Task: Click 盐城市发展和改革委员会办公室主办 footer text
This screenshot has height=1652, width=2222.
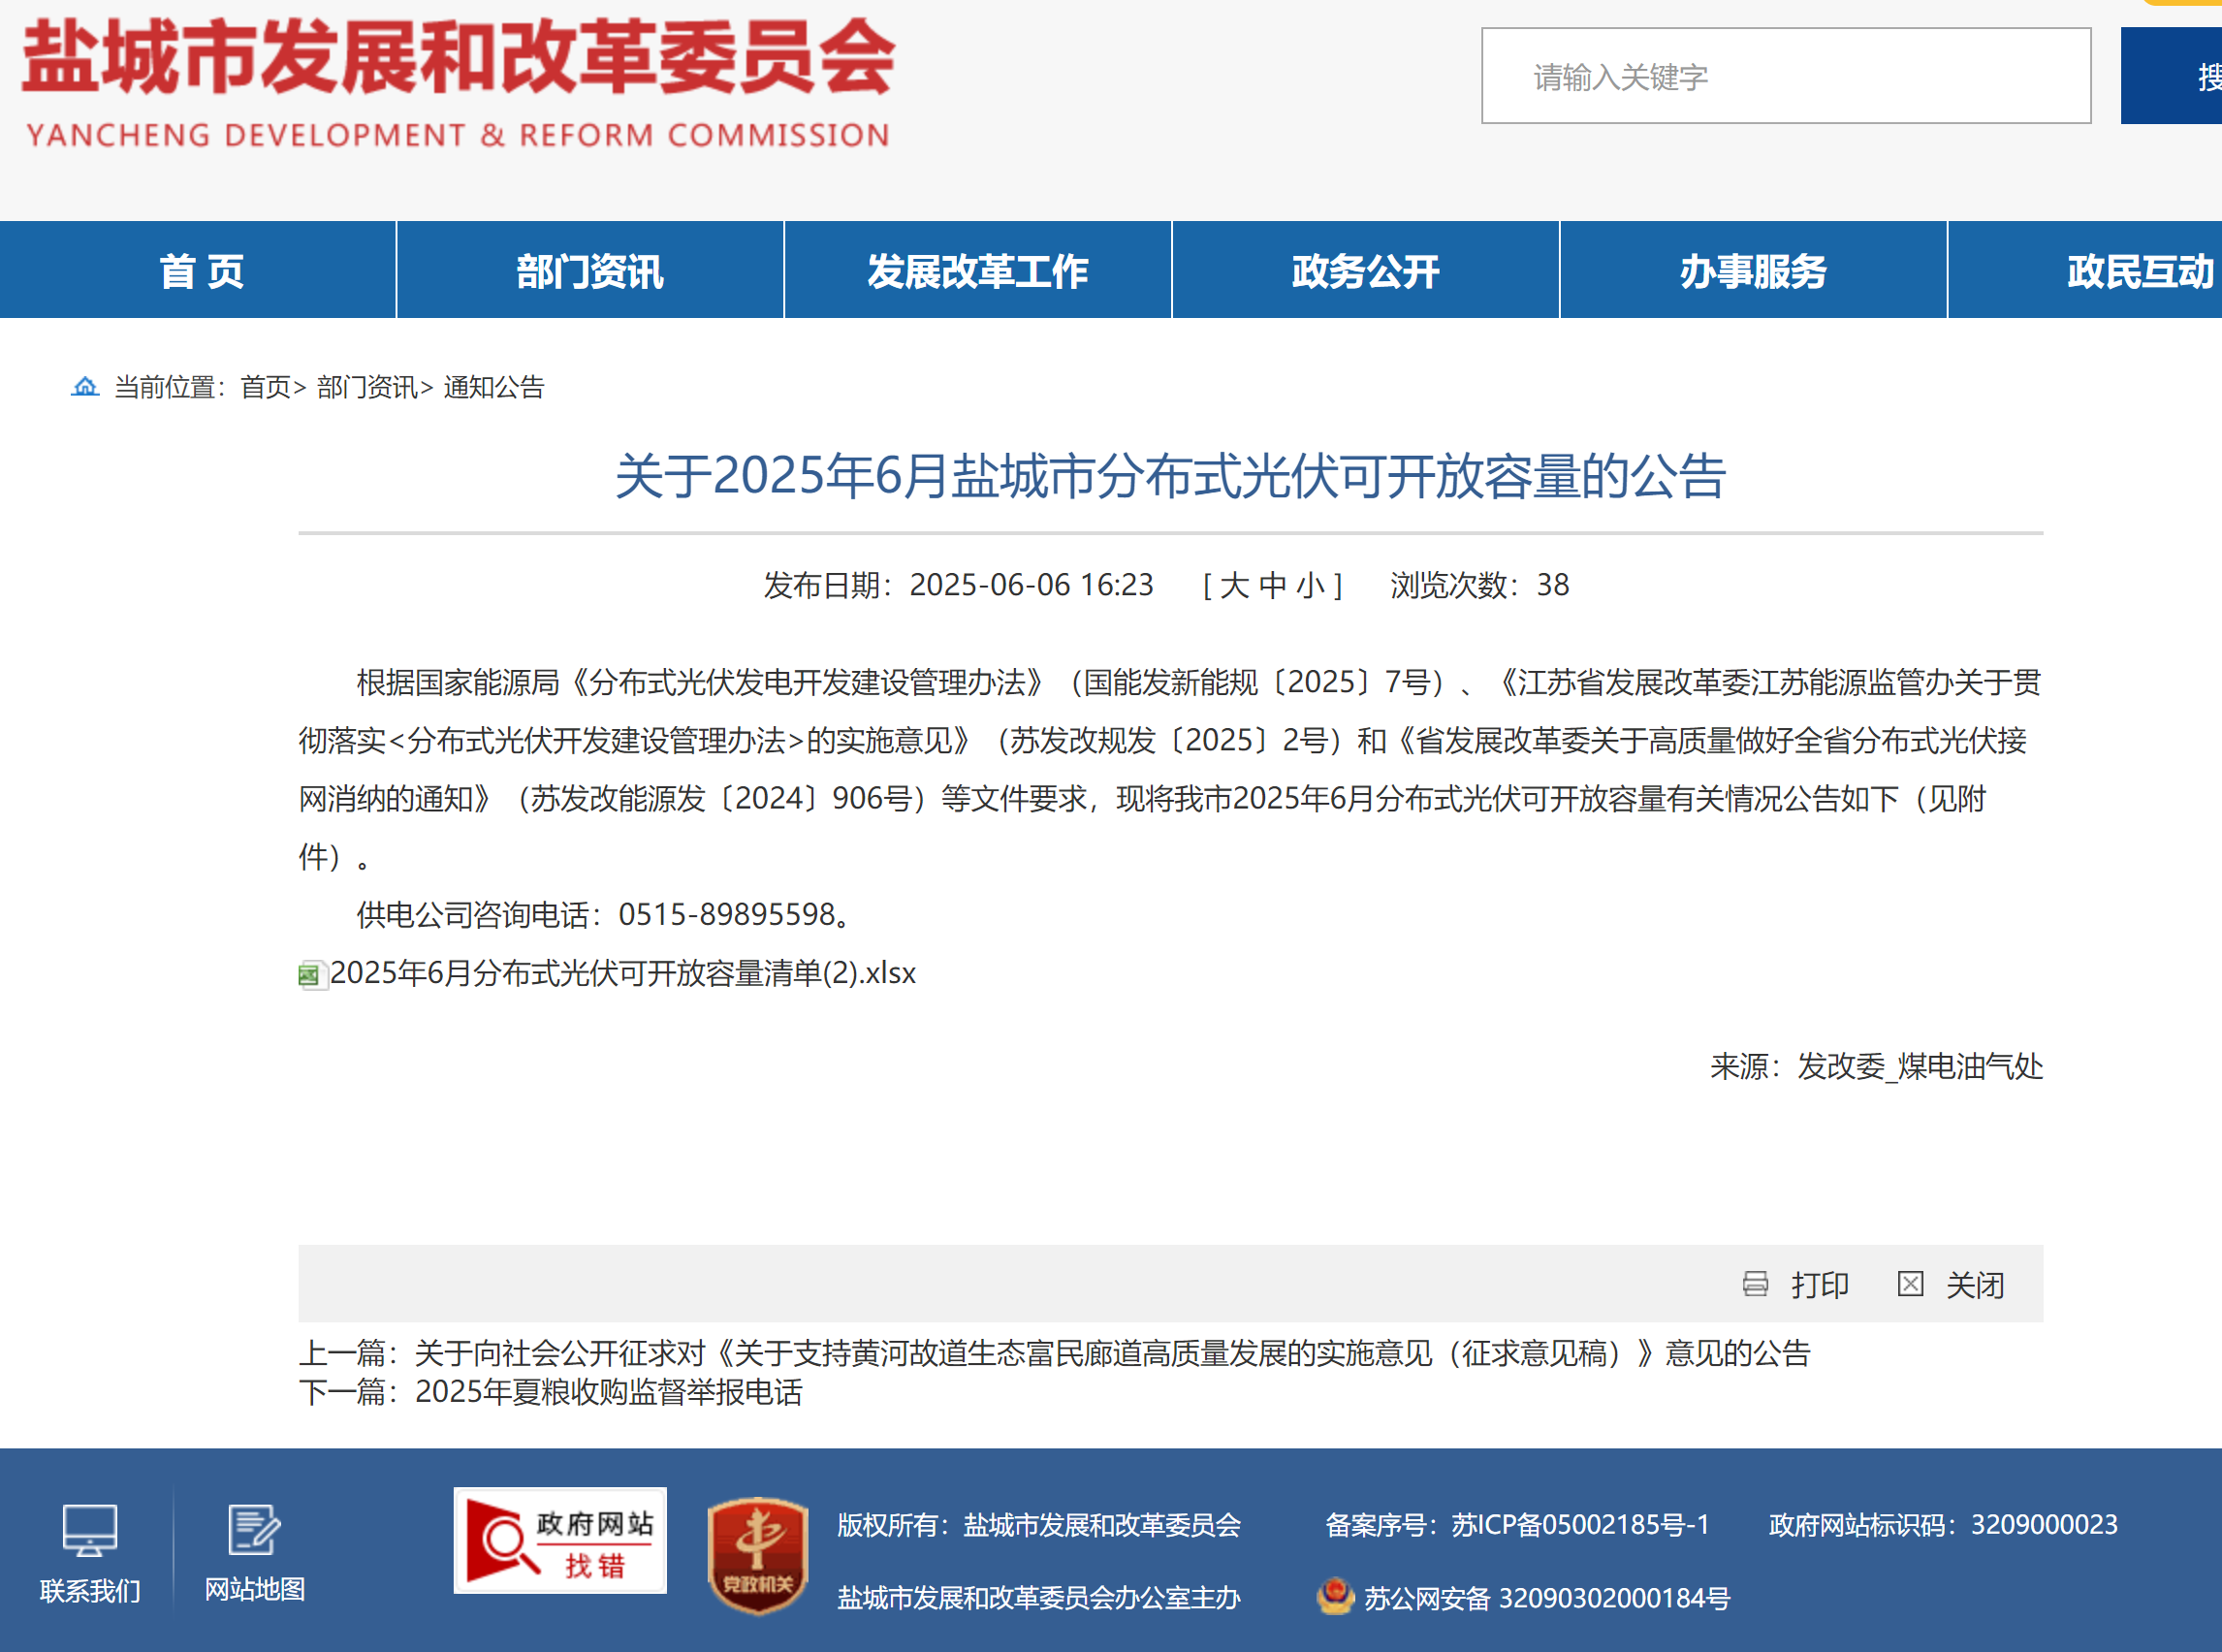Action: click(x=1039, y=1598)
